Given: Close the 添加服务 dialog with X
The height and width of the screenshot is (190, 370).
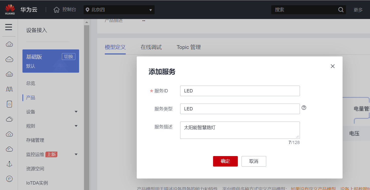Looking at the screenshot, I should pos(332,66).
